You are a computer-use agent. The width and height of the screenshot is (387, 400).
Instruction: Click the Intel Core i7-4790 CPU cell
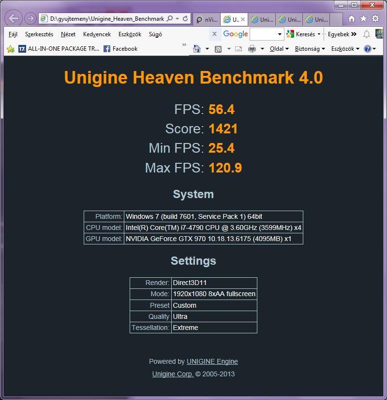coord(213,228)
